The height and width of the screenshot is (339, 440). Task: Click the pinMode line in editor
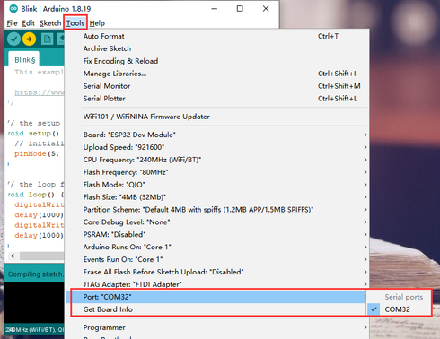coord(37,154)
